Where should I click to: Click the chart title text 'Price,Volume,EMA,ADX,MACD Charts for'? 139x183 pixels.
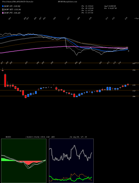(17, 2)
